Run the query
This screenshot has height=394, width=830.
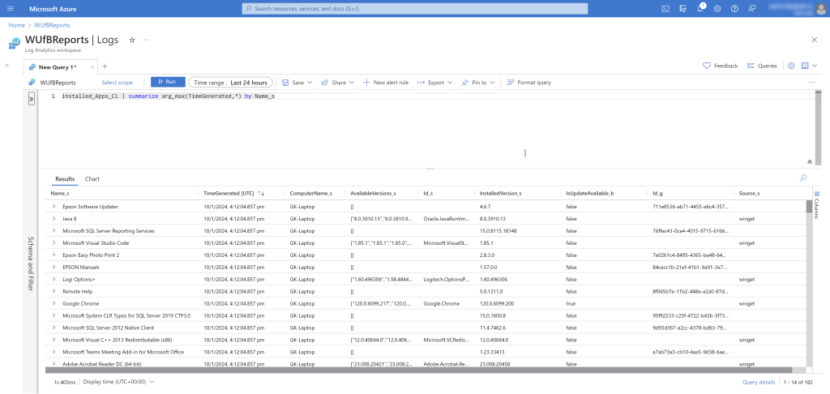(169, 82)
